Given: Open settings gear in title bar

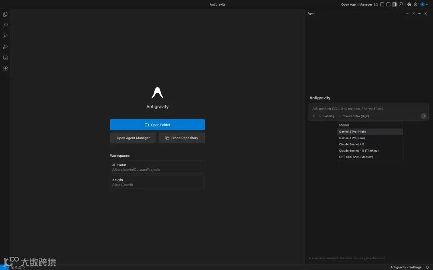Looking at the screenshot, I should point(415,4).
